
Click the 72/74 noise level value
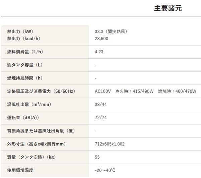[x=100, y=117]
